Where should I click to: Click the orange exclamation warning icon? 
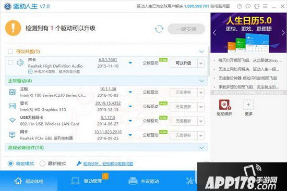[13, 28]
